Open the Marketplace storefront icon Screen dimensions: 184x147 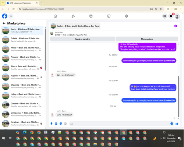click(109, 16)
